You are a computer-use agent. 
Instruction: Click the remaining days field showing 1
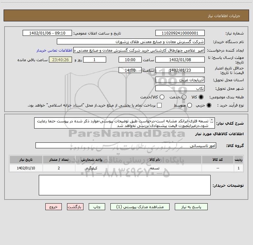pos(95,60)
